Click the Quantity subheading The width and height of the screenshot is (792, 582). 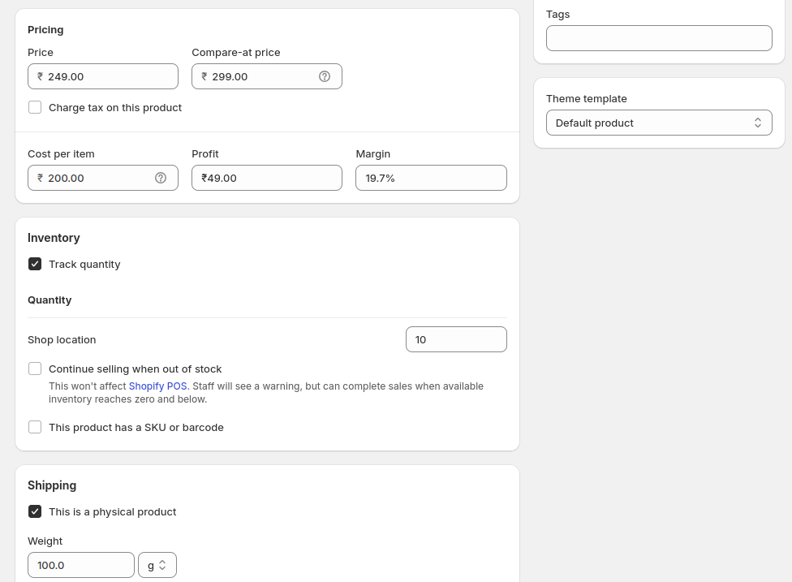point(49,300)
